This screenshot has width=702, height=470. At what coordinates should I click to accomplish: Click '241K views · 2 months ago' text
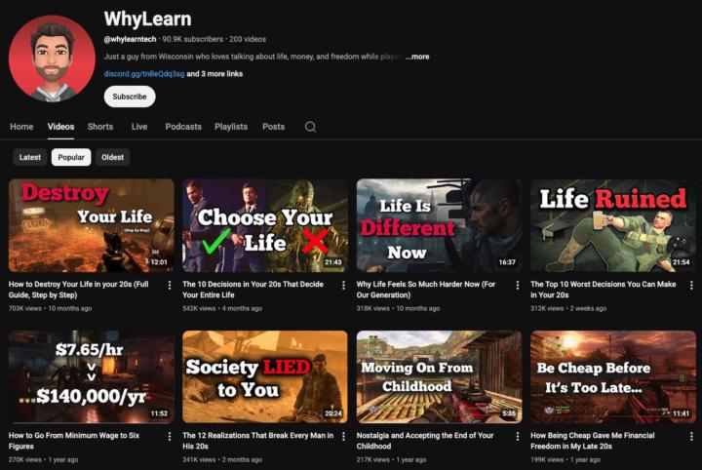click(x=222, y=459)
